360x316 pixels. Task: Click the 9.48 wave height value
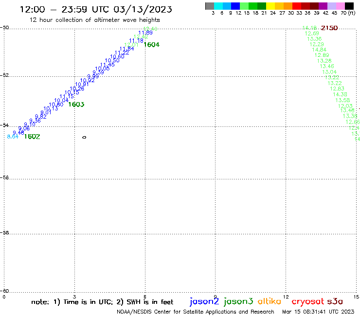point(18,133)
